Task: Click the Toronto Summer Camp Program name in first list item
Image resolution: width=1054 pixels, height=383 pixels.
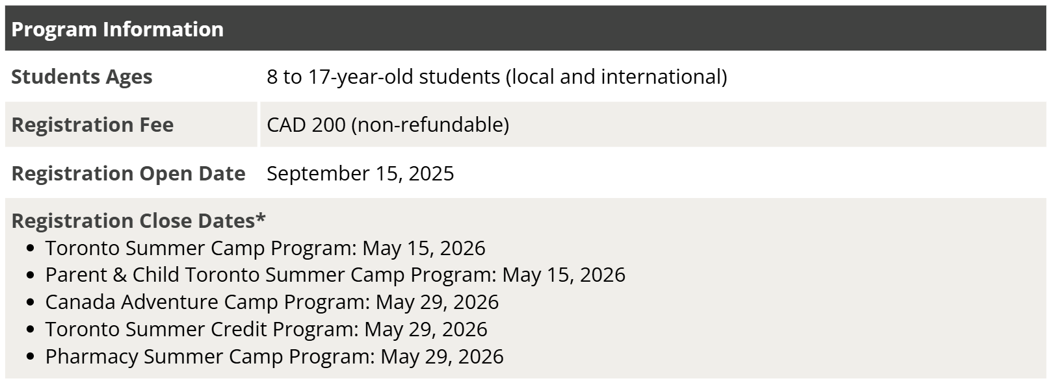Action: click(200, 248)
